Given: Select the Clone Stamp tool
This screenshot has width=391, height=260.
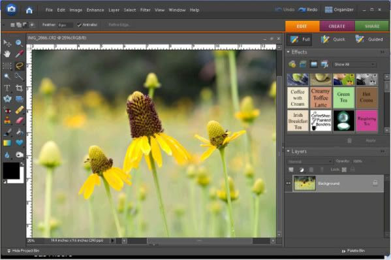Looking at the screenshot, I should (x=7, y=120).
